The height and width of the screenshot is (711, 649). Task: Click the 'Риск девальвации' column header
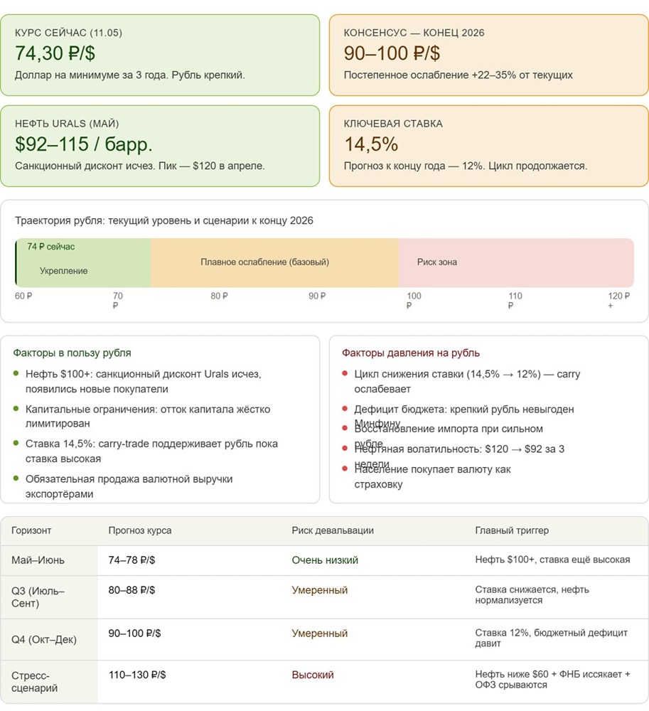click(333, 530)
